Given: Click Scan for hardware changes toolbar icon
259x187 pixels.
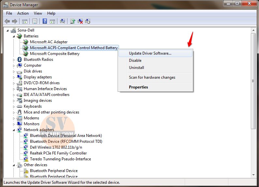Looking at the screenshot, I should tap(63, 21).
